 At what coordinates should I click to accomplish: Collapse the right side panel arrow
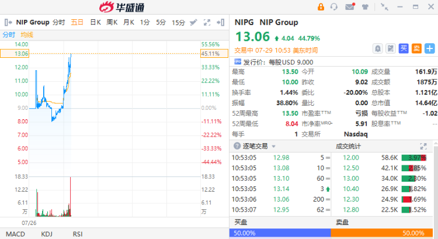pos(220,23)
